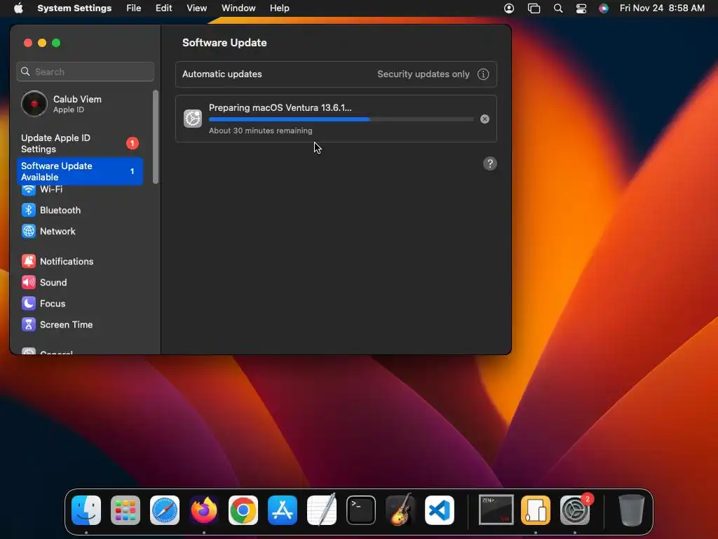Screen dimensions: 718x539
Task: Click the Automatic updates info icon
Action: point(483,74)
